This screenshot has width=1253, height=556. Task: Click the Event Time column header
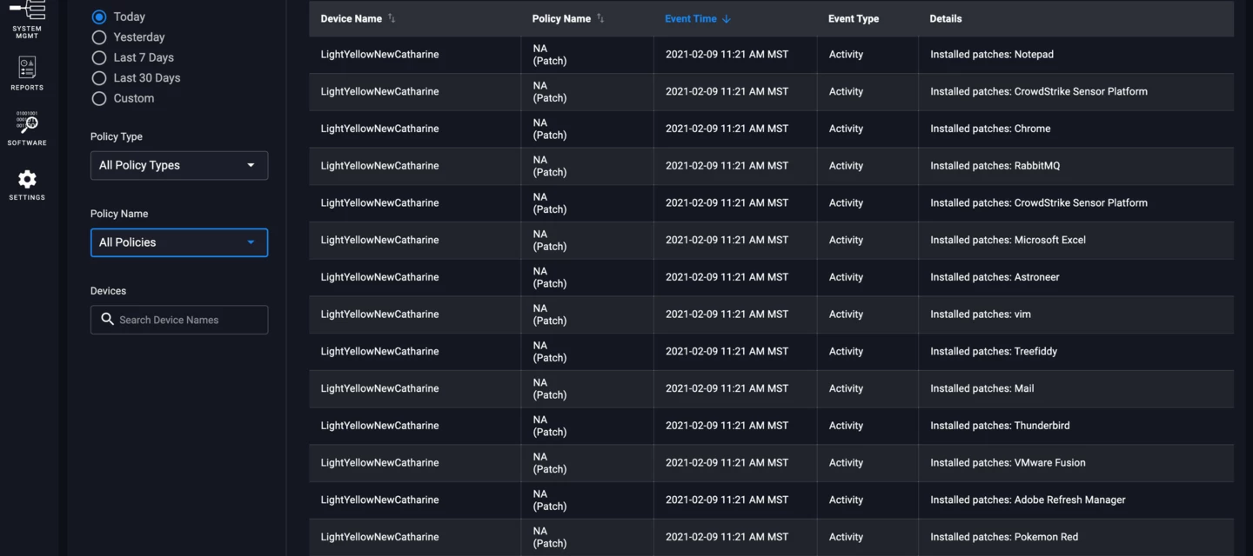coord(691,18)
